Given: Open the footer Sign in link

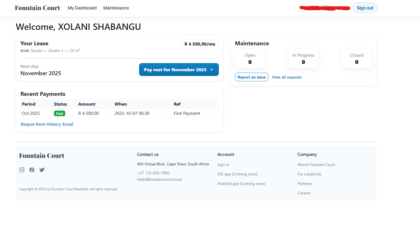Looking at the screenshot, I should click(223, 165).
